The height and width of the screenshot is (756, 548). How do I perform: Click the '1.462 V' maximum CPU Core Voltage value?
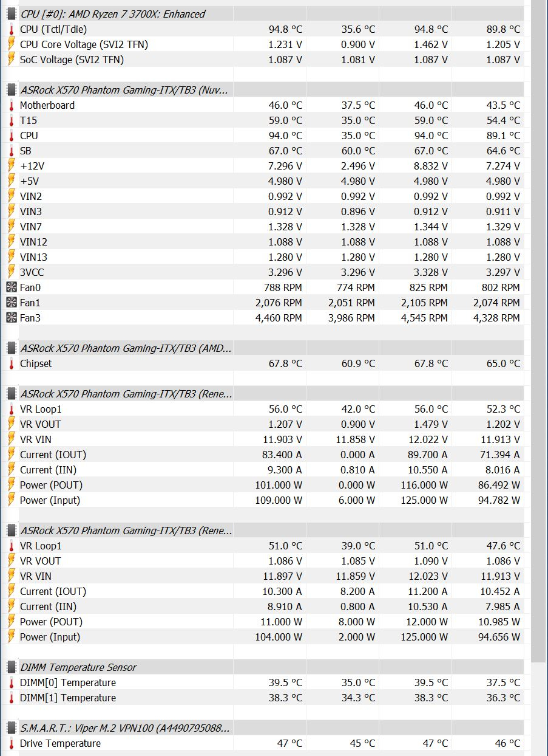pyautogui.click(x=431, y=44)
